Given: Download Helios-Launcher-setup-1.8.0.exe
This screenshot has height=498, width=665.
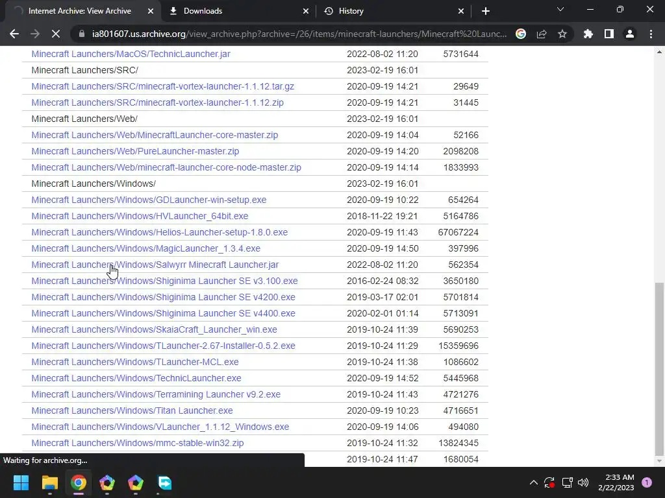Looking at the screenshot, I should click(x=160, y=232).
